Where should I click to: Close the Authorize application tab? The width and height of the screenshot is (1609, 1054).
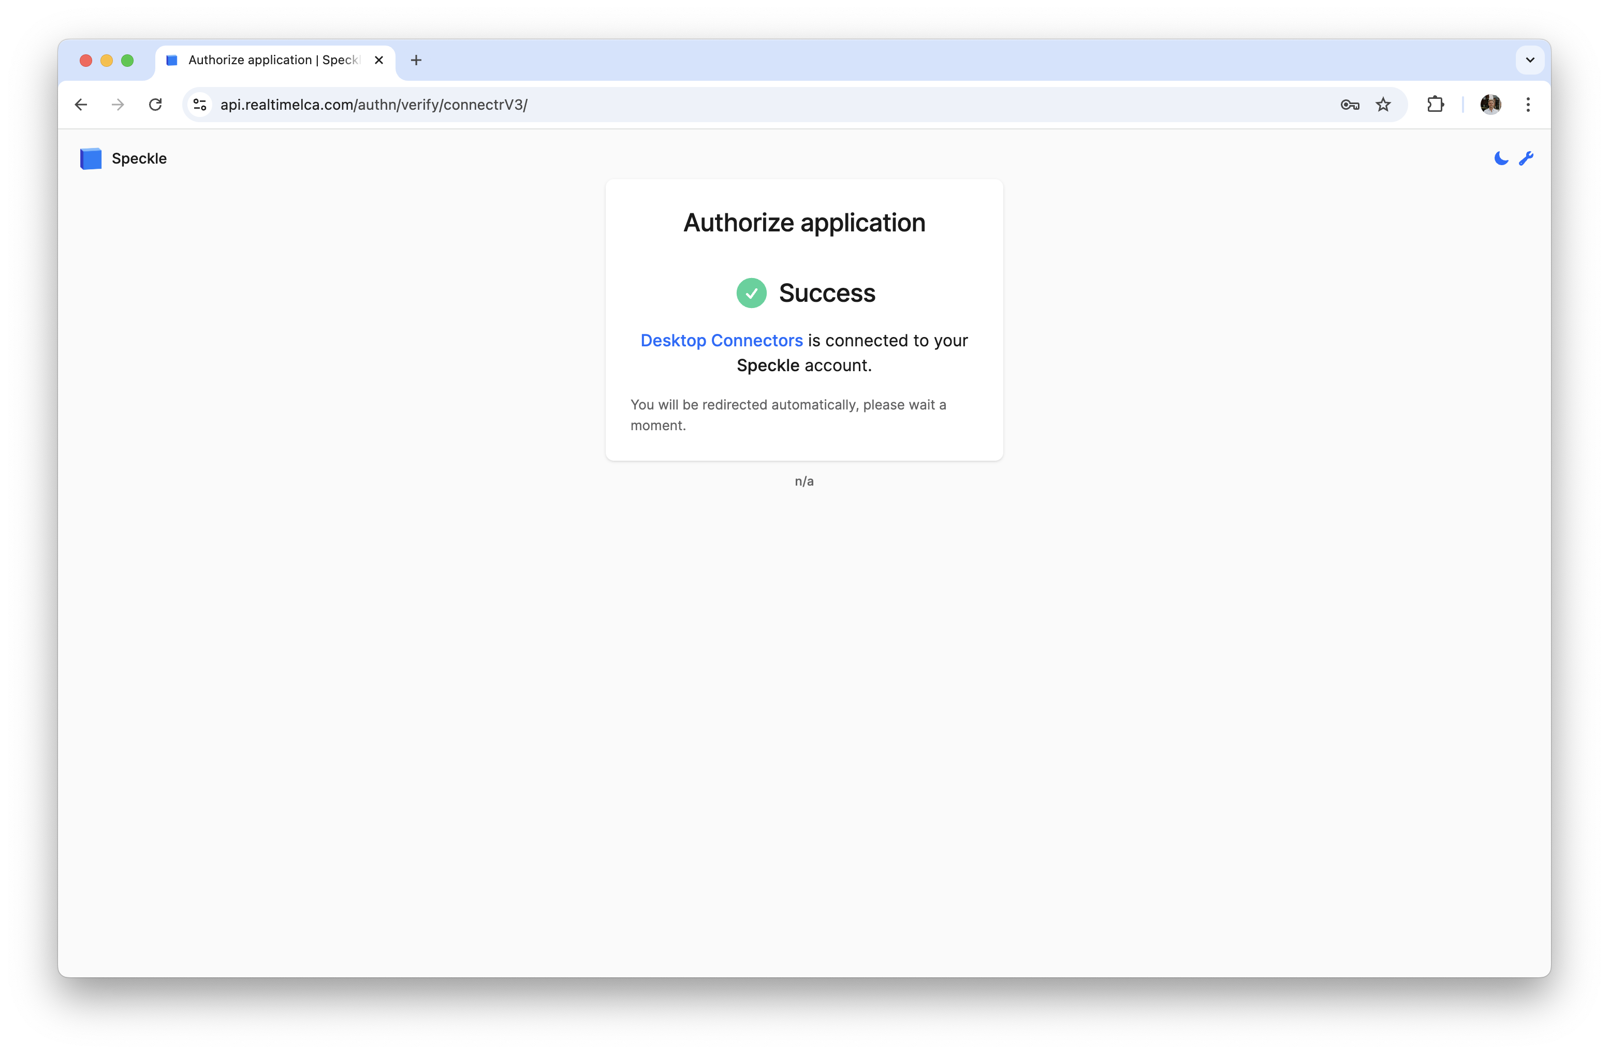(379, 60)
